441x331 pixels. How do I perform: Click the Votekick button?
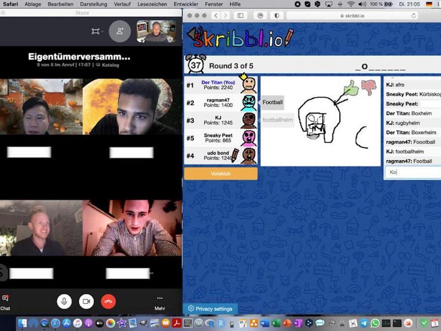[221, 174]
